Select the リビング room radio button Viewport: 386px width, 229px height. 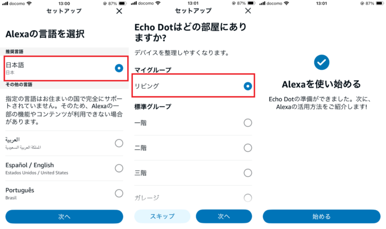pyautogui.click(x=247, y=86)
